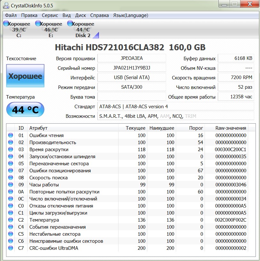260x261 pixels.
Task: Click the big Хорошее health status button
Action: (25, 76)
